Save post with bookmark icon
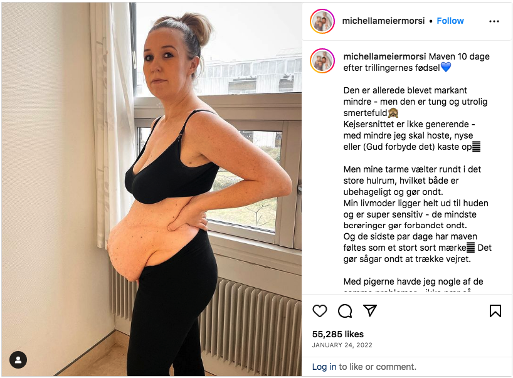Image resolution: width=513 pixels, height=378 pixels. [495, 311]
